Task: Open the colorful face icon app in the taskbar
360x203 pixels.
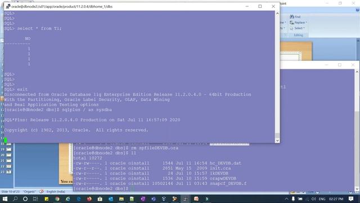Action: click(174, 199)
